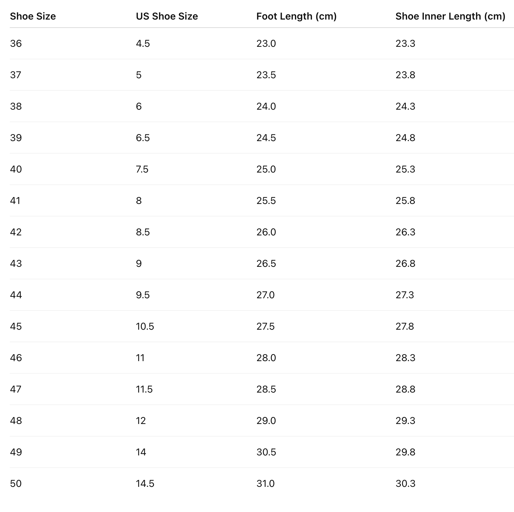514x512 pixels.
Task: Click shoe inner length 26.3 value
Action: pos(405,232)
